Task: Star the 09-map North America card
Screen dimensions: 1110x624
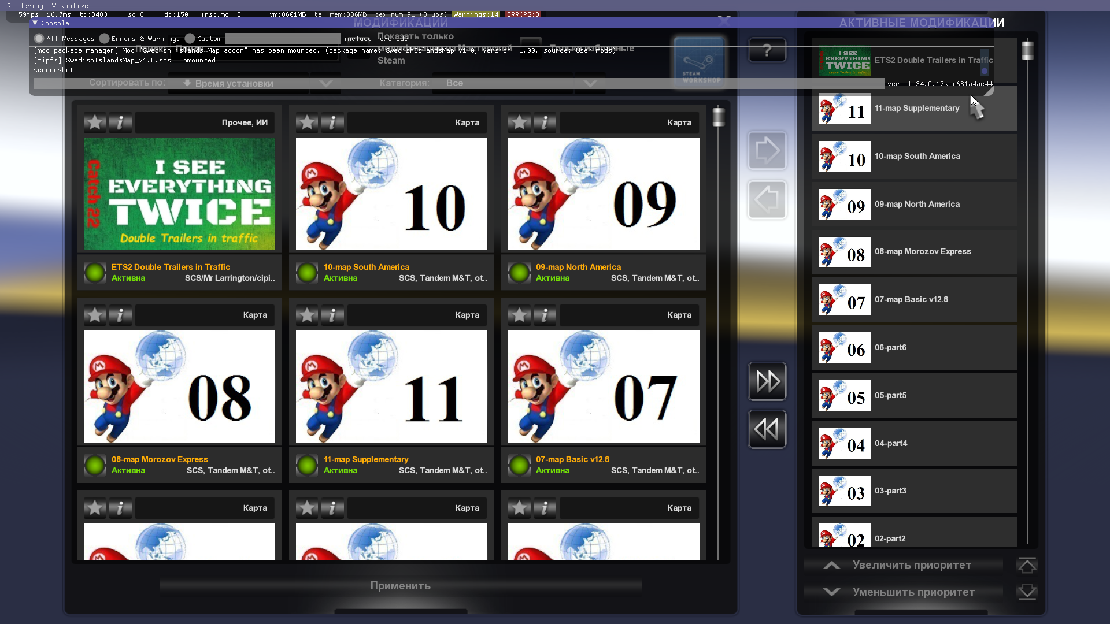Action: tap(519, 122)
